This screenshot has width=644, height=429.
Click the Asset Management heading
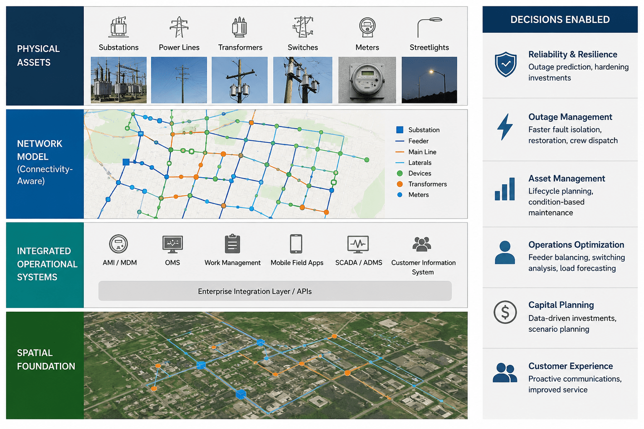click(x=567, y=178)
